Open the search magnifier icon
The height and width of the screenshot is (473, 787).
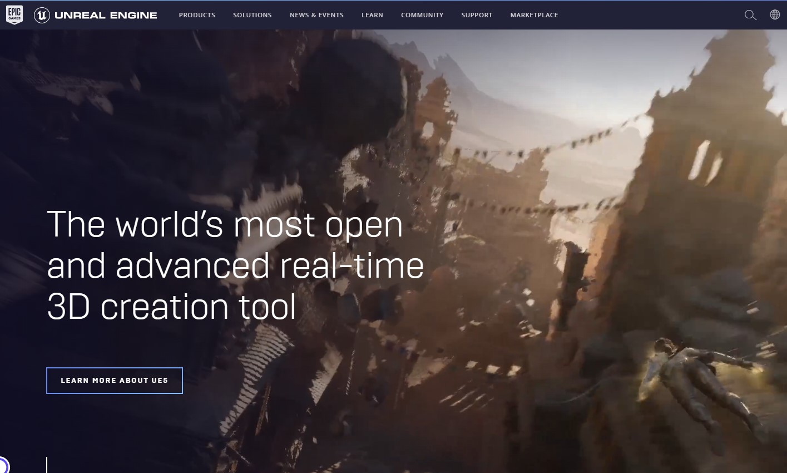click(x=750, y=15)
